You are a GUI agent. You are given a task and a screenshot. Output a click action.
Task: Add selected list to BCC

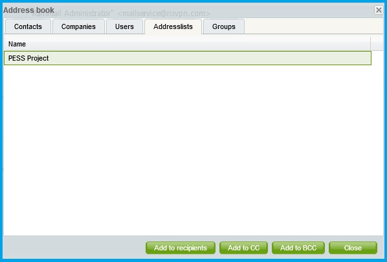[298, 248]
